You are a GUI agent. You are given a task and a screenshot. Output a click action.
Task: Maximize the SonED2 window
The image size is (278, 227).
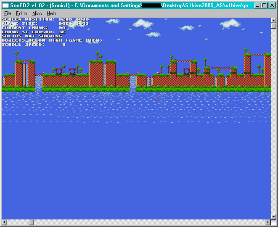(x=264, y=5)
